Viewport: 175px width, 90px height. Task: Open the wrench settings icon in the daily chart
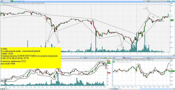pos(82,58)
